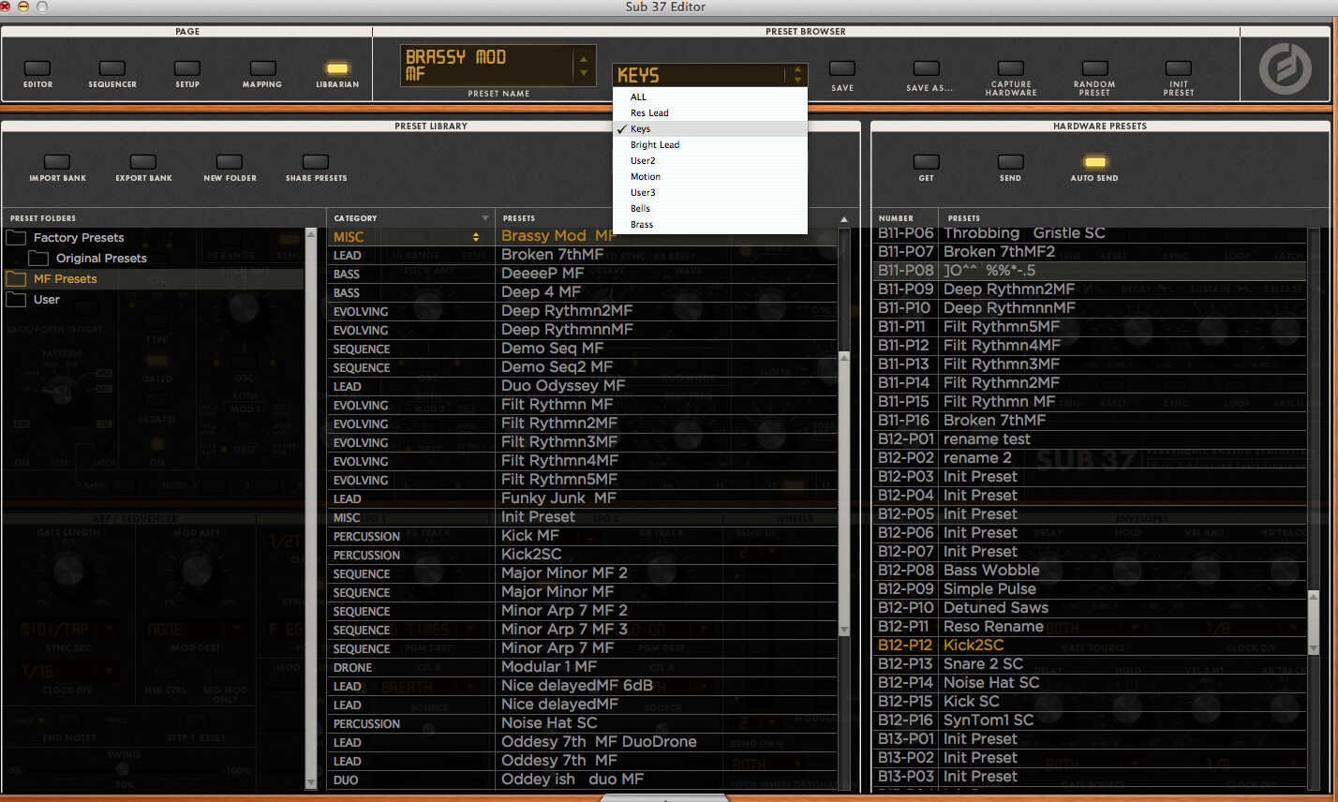Screen dimensions: 1338x802
Task: Toggle the lit Librarian page button
Action: tap(337, 68)
